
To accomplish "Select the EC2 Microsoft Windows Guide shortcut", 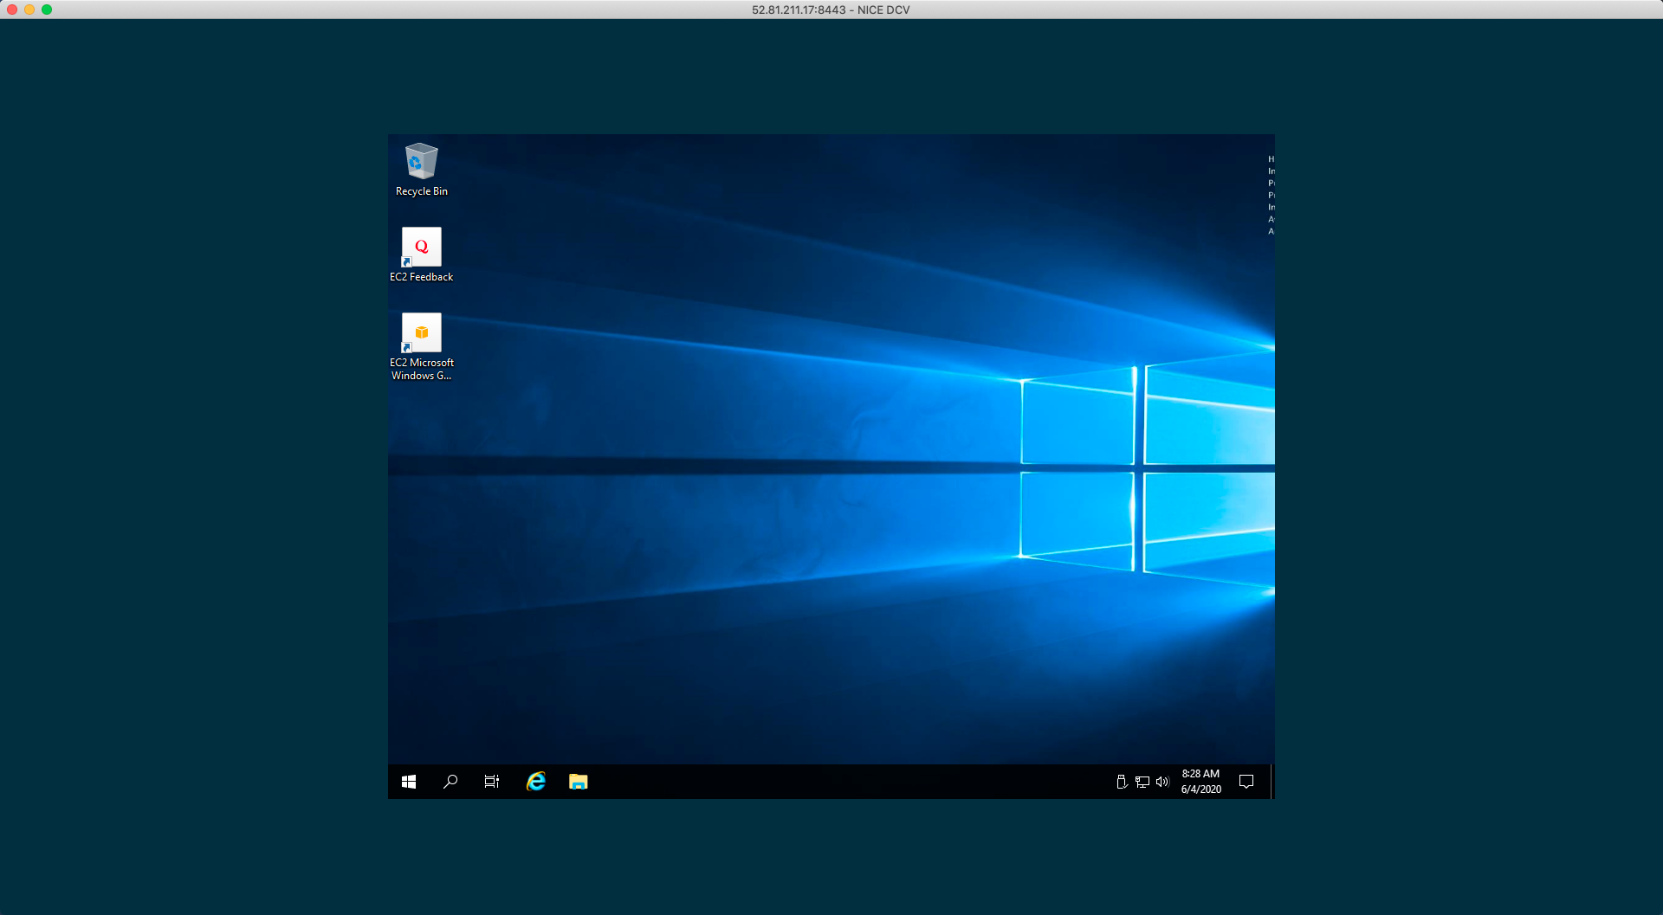I will 422,333.
